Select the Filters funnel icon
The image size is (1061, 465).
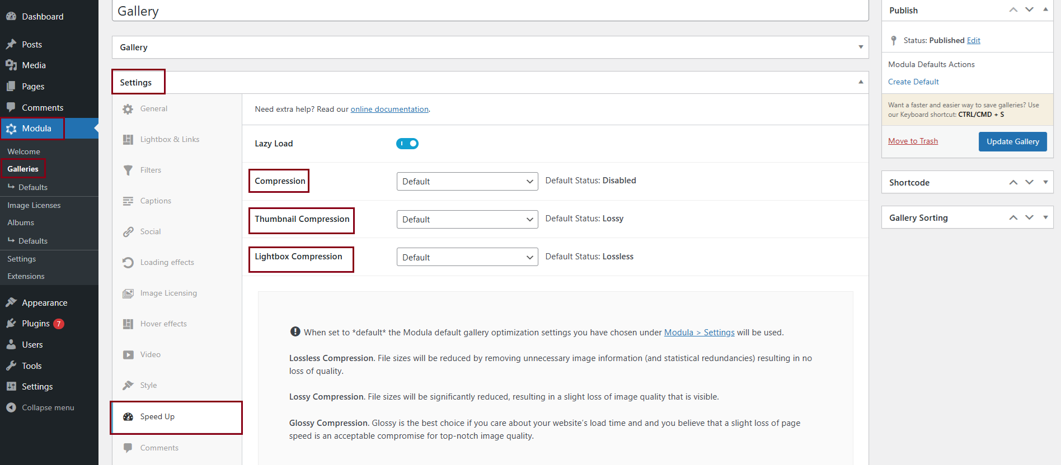click(128, 170)
